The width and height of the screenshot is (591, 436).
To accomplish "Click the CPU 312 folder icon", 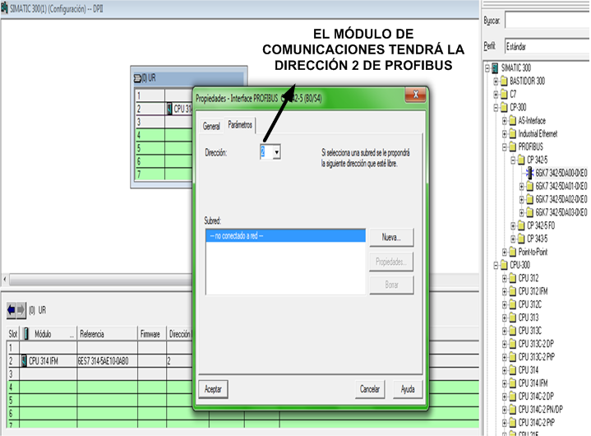I will tap(513, 278).
